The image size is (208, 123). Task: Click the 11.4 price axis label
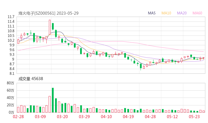pos(11,22)
